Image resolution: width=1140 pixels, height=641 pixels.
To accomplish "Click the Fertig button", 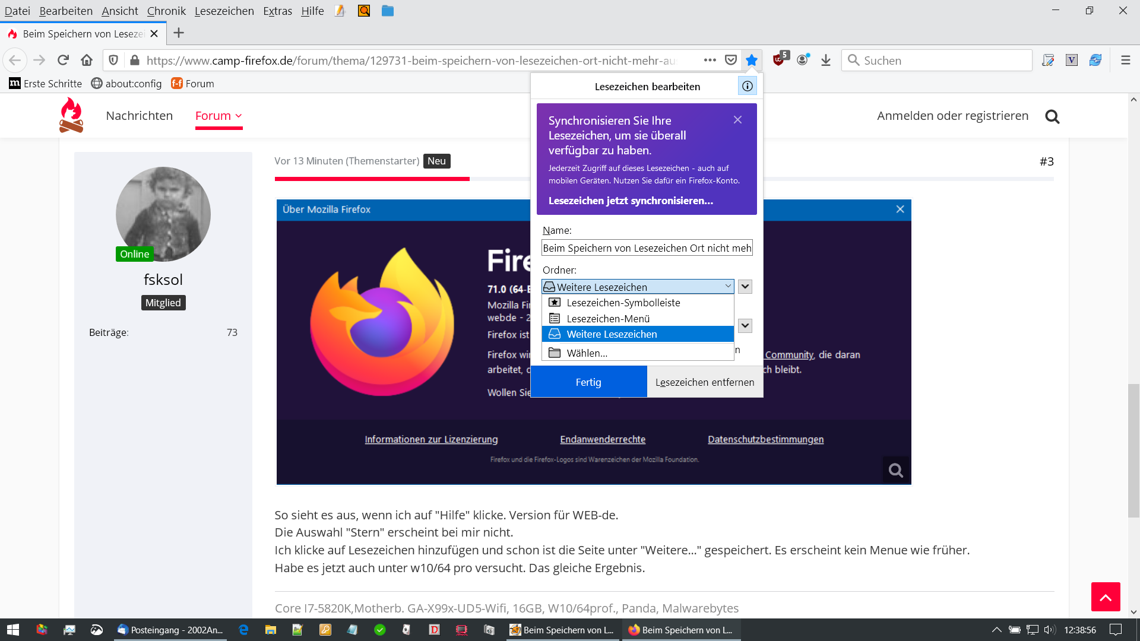I will 588,382.
